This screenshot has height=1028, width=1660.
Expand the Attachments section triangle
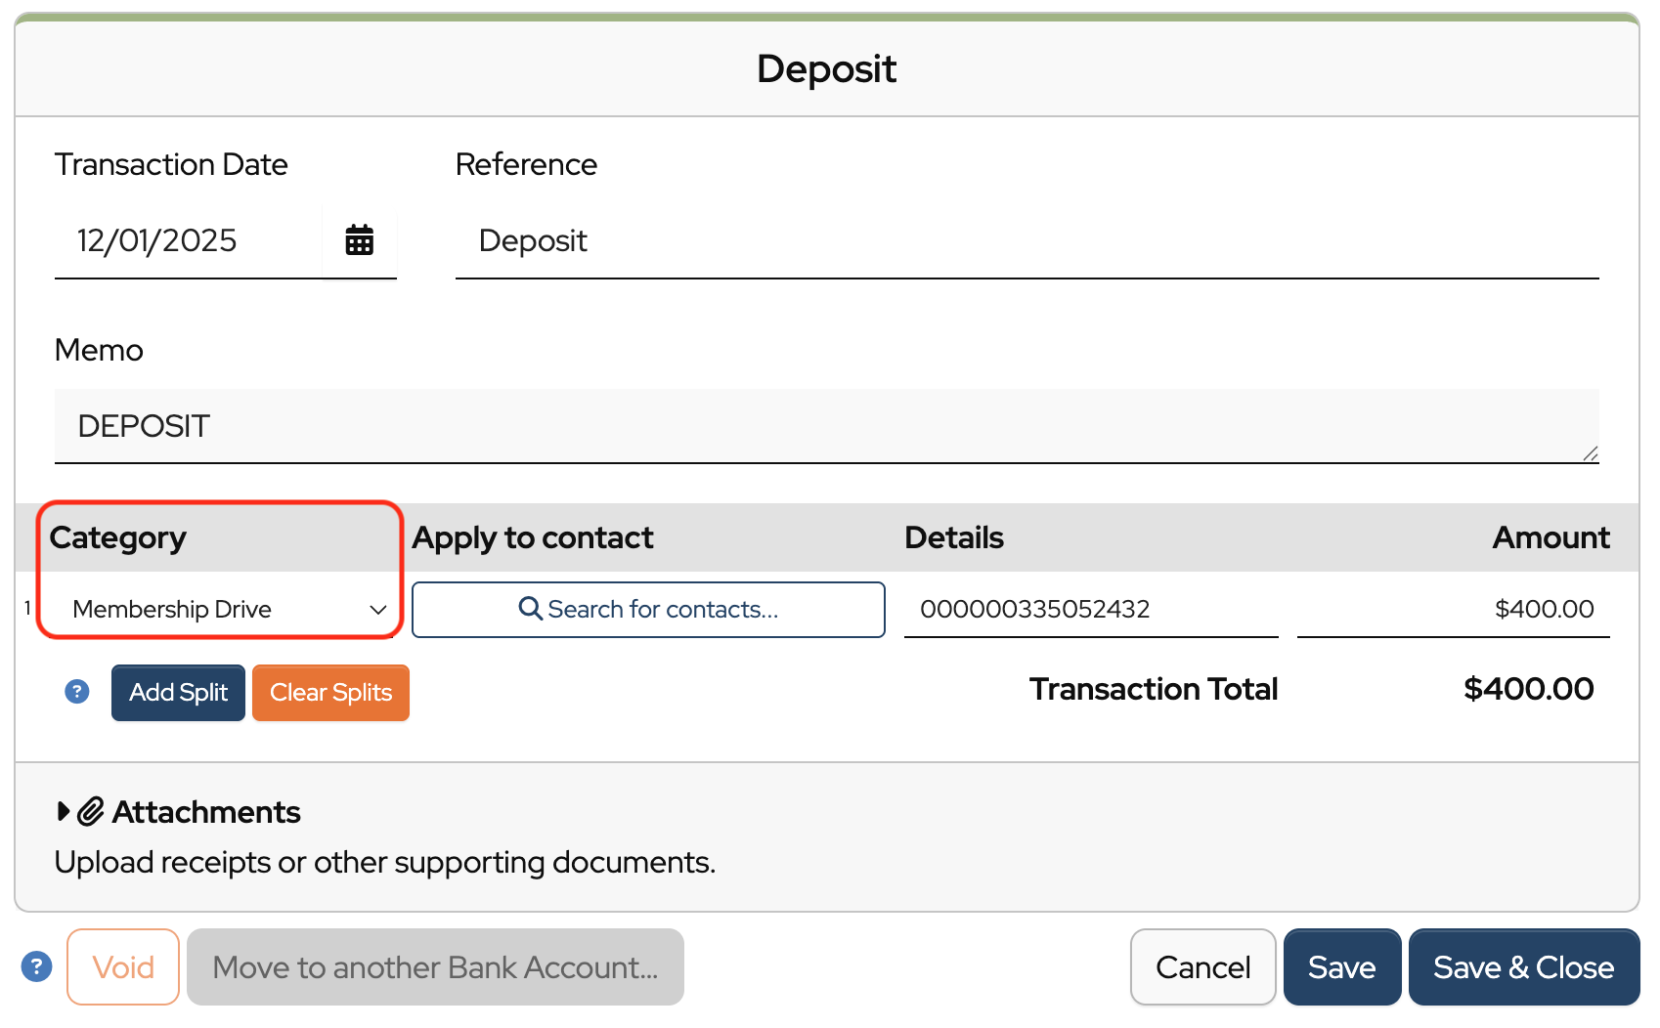click(x=64, y=811)
